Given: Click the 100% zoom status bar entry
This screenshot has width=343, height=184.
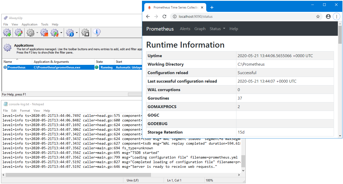Looking at the screenshot, I should (x=209, y=180).
